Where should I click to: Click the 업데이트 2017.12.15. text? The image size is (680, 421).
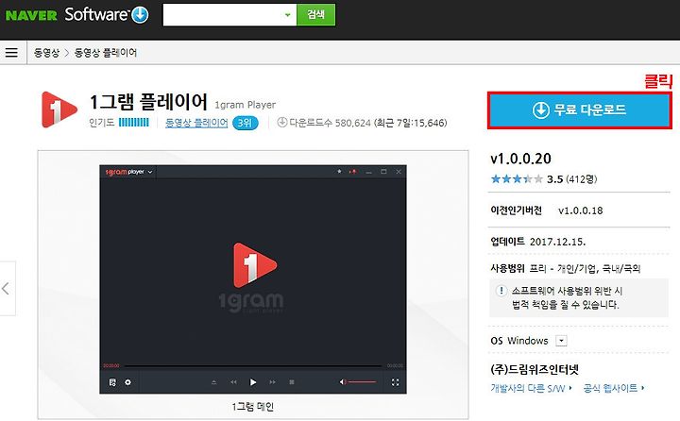pyautogui.click(x=537, y=242)
